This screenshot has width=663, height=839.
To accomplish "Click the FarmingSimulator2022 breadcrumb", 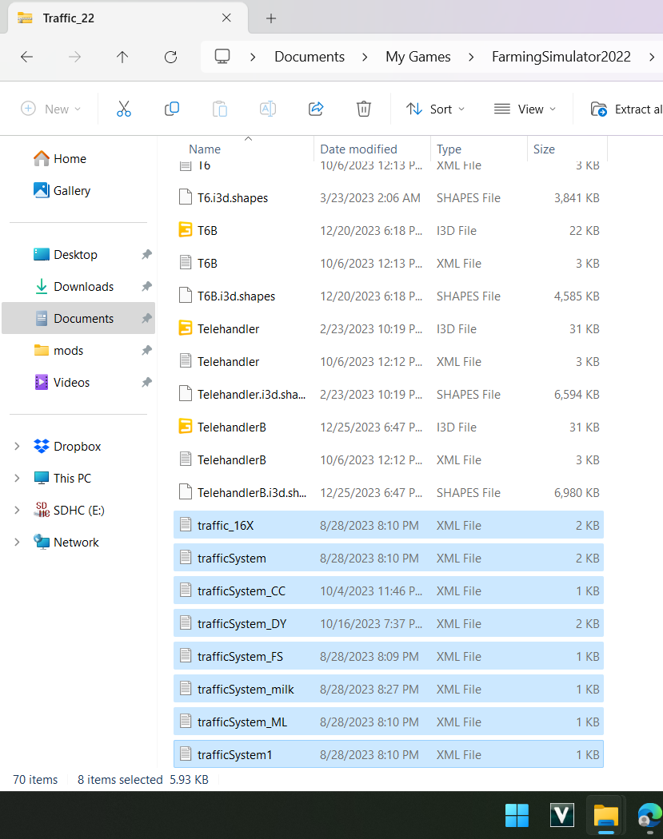I will 561,57.
